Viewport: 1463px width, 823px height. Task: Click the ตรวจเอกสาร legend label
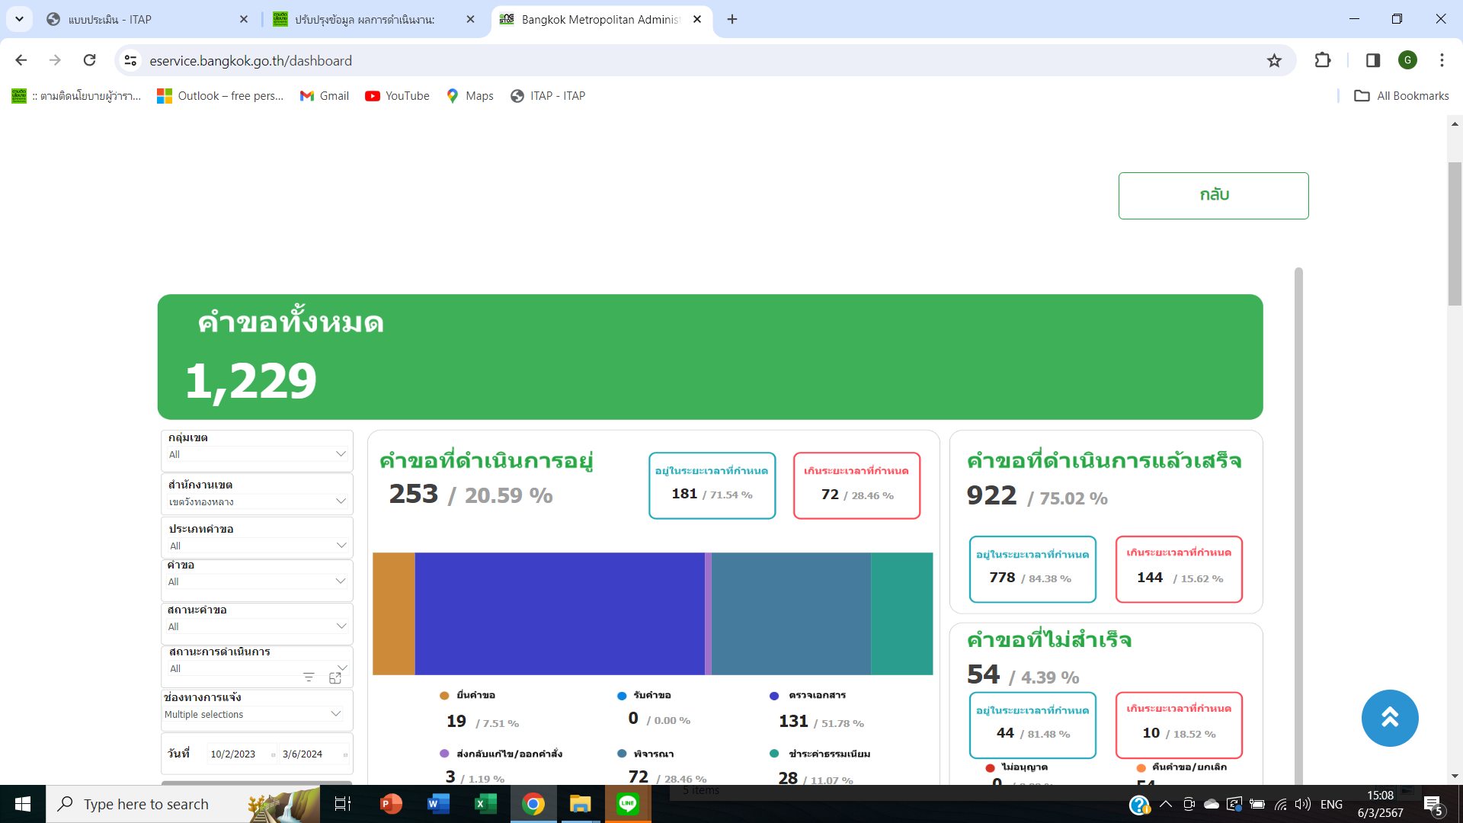tap(818, 696)
